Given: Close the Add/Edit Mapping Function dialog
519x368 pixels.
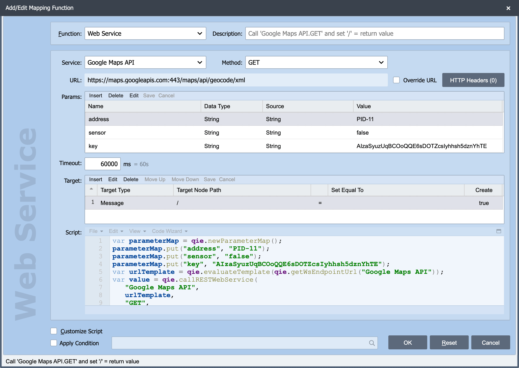Looking at the screenshot, I should pyautogui.click(x=508, y=8).
